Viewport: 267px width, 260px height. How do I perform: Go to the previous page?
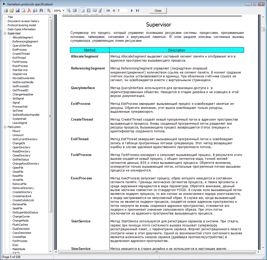point(114,11)
